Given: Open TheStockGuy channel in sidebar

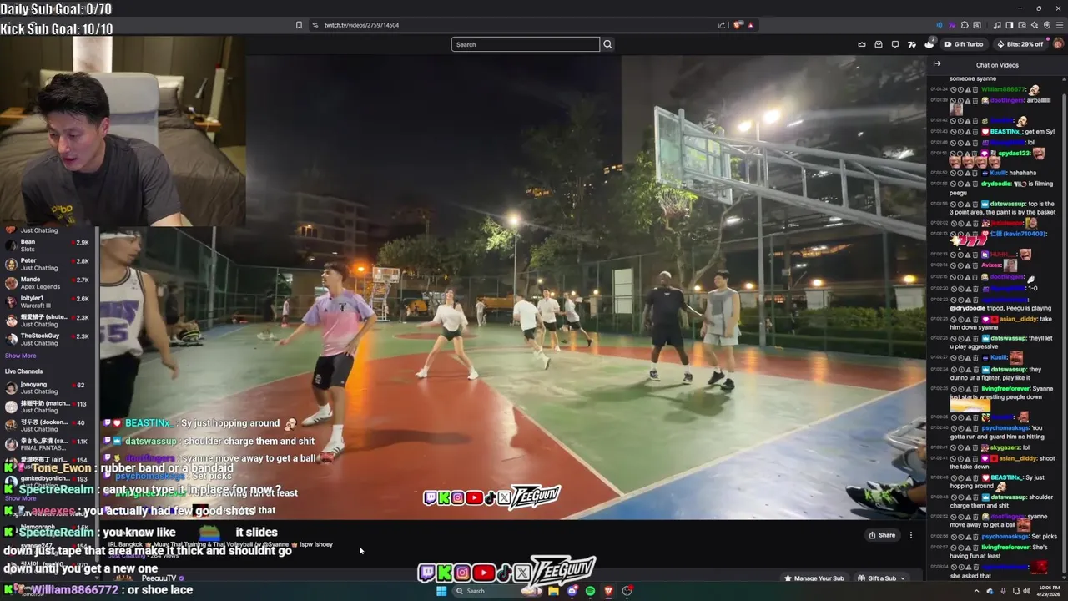Looking at the screenshot, I should point(46,339).
